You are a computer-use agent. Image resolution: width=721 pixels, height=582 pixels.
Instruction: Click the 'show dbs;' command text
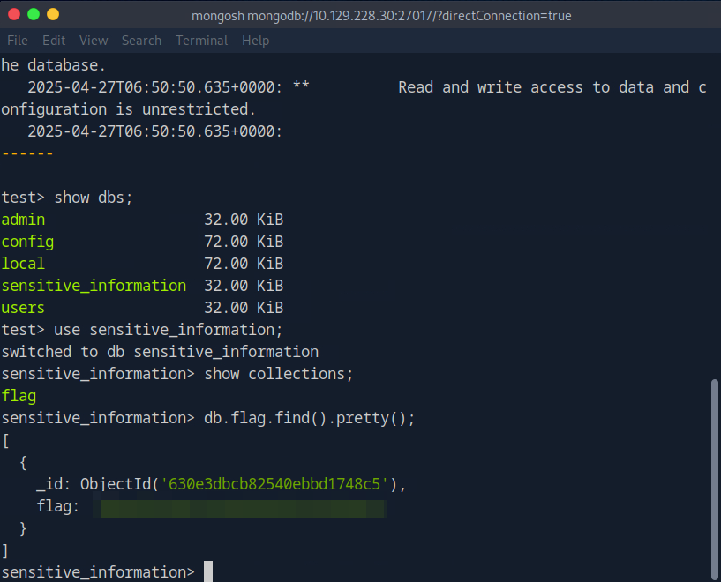(x=94, y=198)
